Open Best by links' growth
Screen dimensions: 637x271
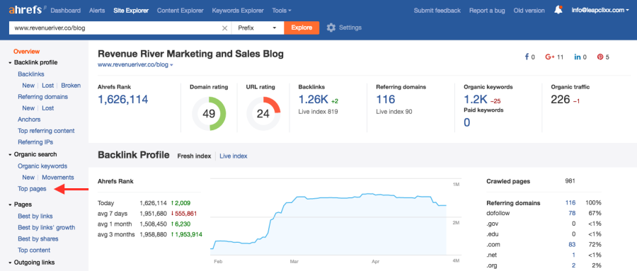click(46, 228)
